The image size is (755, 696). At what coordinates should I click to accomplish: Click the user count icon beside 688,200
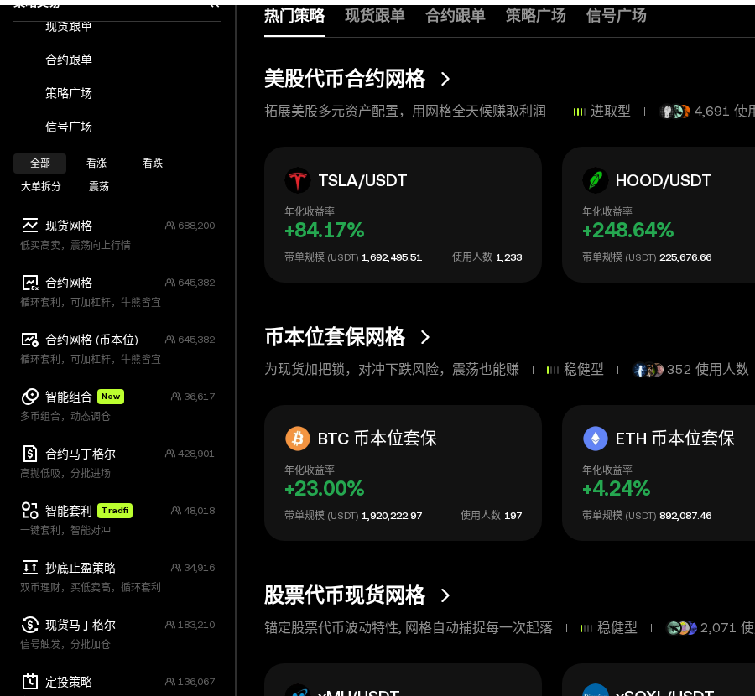(170, 226)
